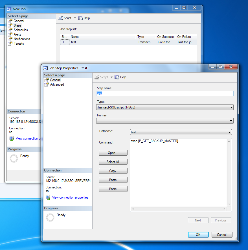Image resolution: width=248 pixels, height=250 pixels.
Task: Select the Advanced page icon in Job Step Properties
Action: tap(47, 84)
